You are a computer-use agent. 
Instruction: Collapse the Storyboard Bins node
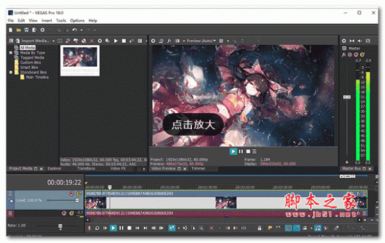[x=11, y=72]
